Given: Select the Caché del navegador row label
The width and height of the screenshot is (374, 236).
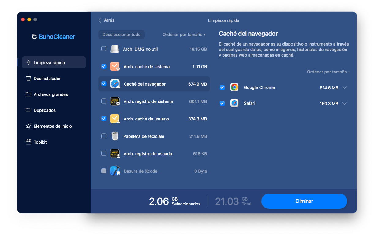Looking at the screenshot, I should coord(145,84).
